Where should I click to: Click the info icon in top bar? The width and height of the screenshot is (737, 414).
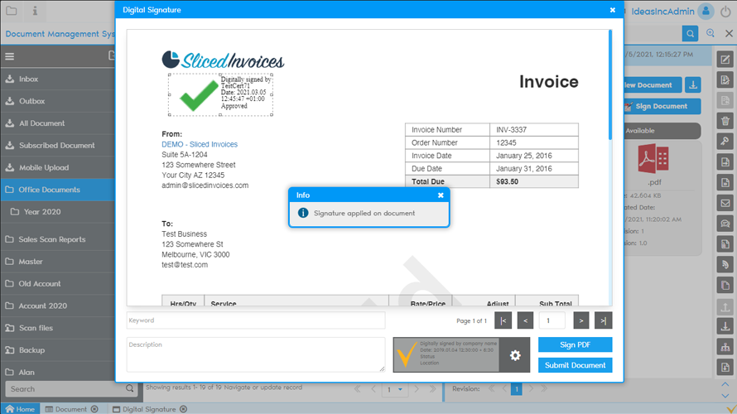coord(35,11)
